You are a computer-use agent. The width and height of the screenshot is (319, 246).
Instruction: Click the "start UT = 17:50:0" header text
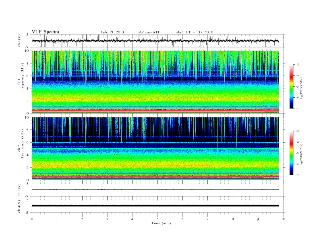195,32
